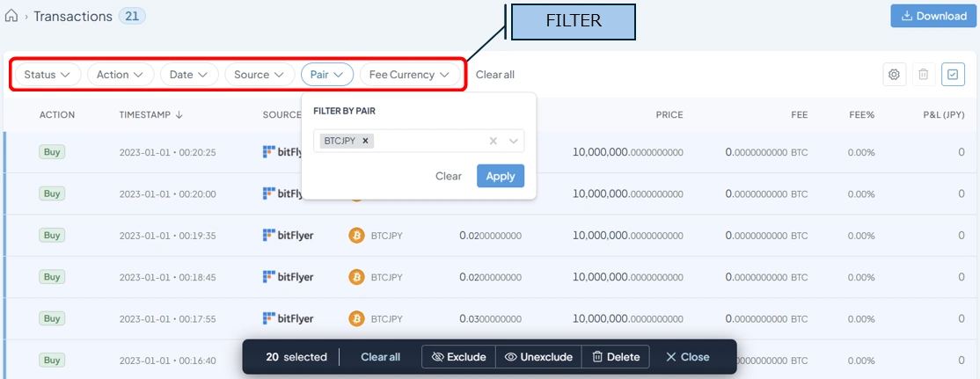This screenshot has width=980, height=379.
Task: Open the Action filter dropdown
Action: click(x=121, y=74)
